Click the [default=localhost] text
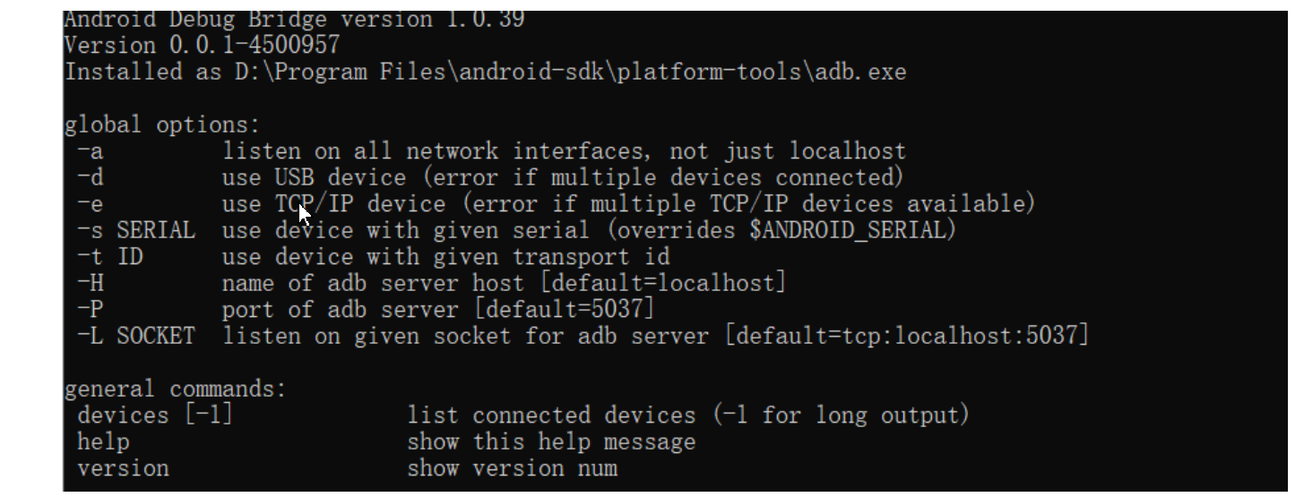The height and width of the screenshot is (497, 1304). click(668, 283)
